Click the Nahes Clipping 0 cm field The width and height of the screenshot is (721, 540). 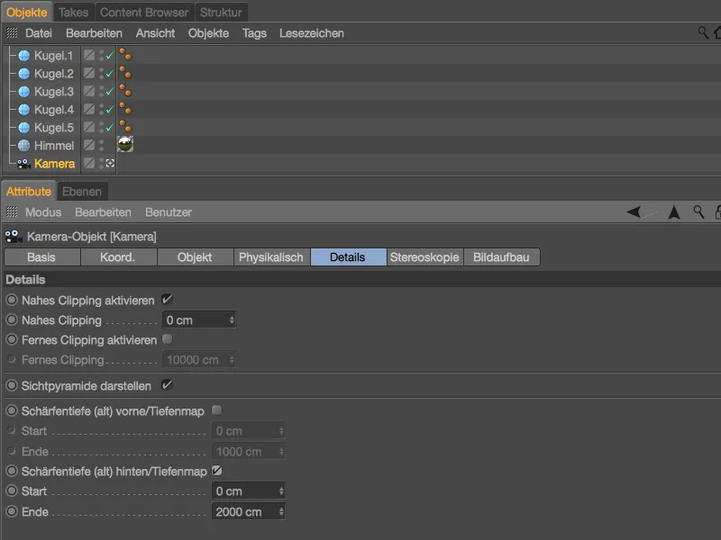[198, 320]
